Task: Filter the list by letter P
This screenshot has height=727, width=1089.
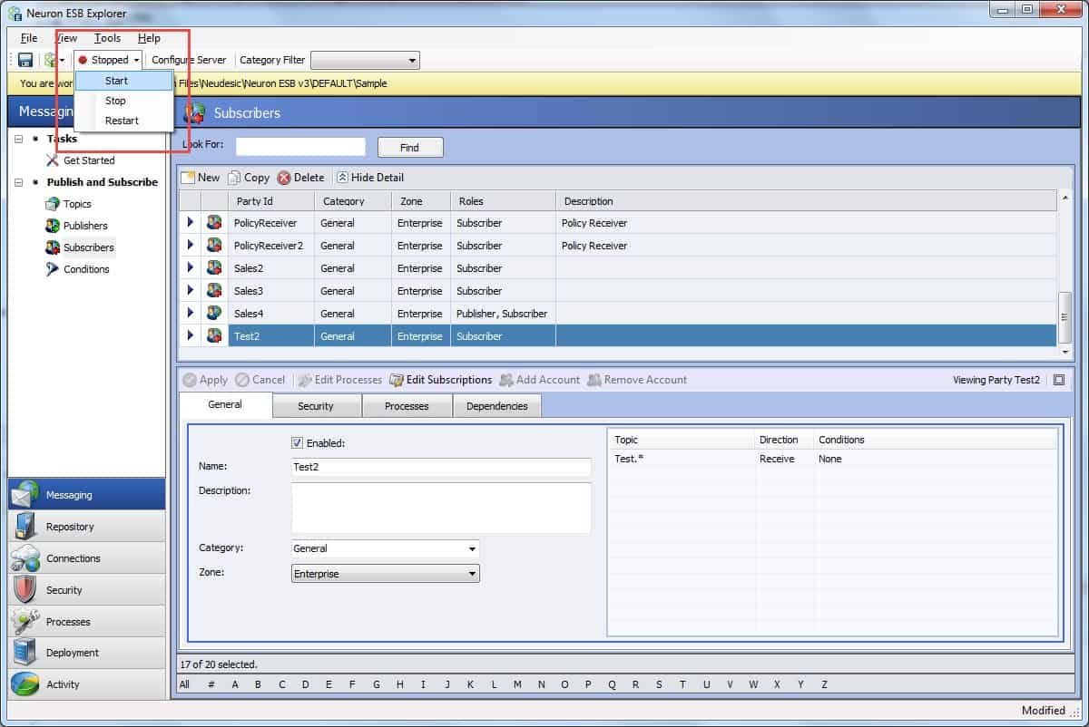Action: click(x=588, y=684)
